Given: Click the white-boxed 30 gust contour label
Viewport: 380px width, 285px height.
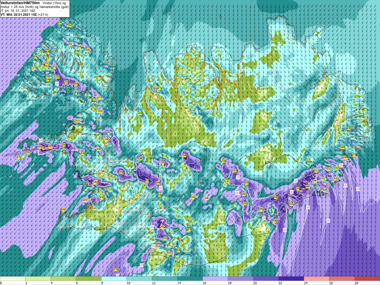Looking at the screenshot, I should coord(292,192).
